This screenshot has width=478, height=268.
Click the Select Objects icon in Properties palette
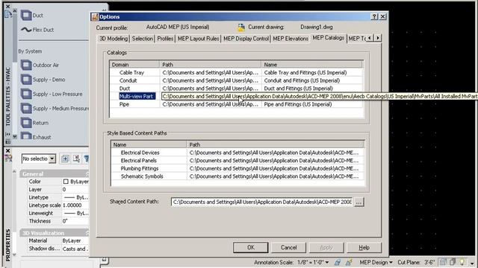coord(76,159)
